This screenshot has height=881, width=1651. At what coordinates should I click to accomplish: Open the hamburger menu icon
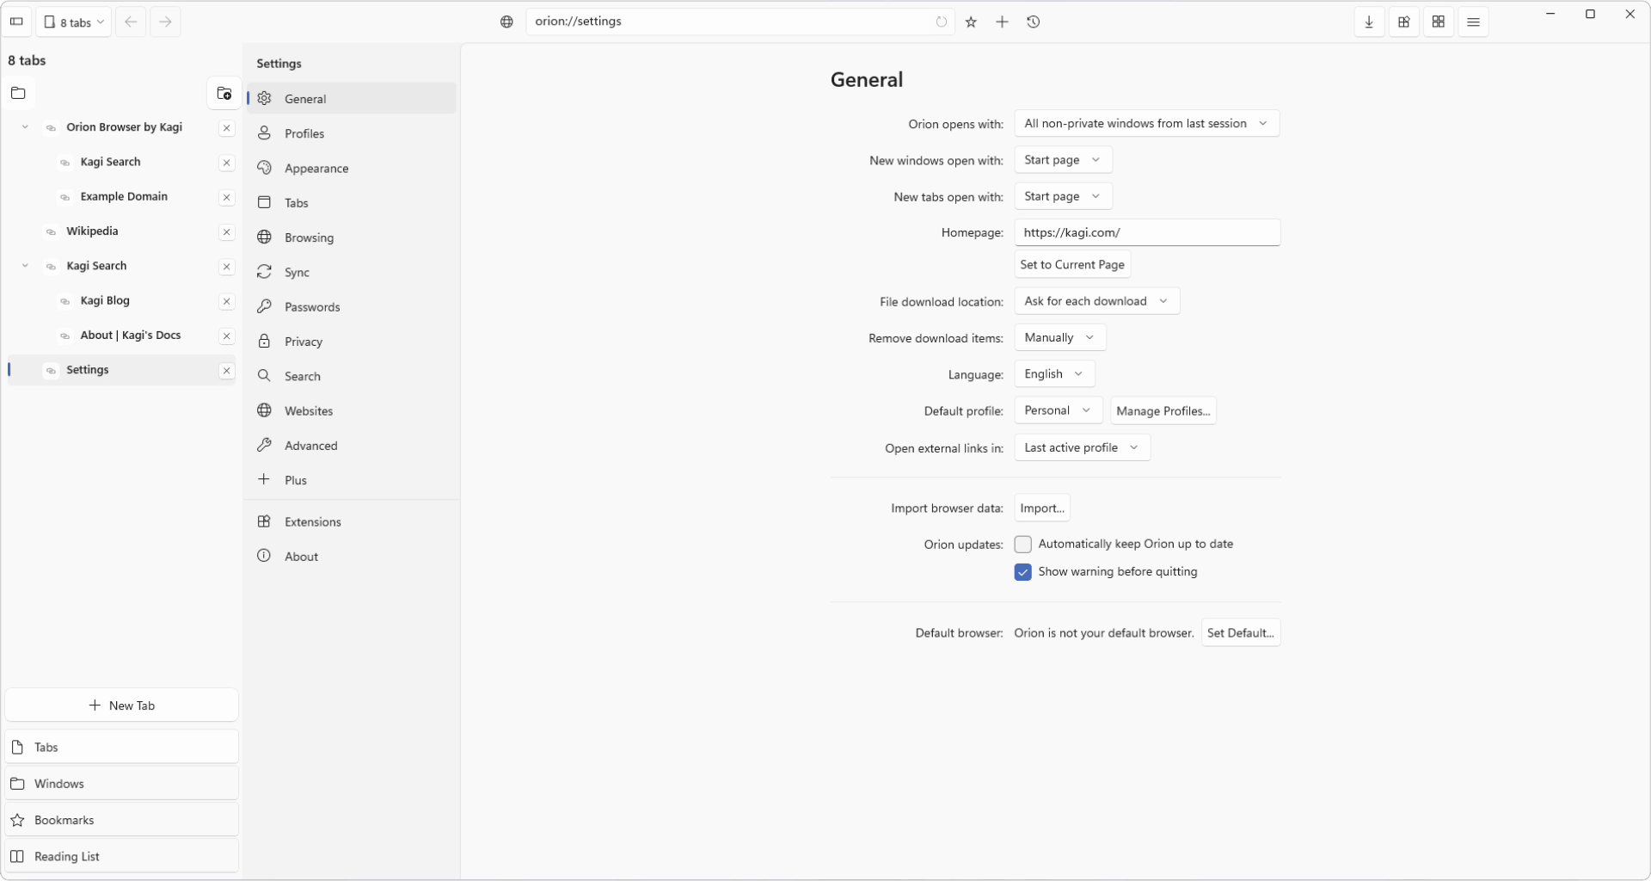1473,22
